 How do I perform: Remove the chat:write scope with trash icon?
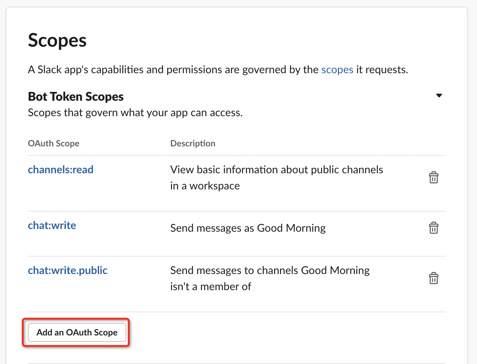(433, 228)
